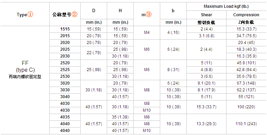Image resolution: width=267 pixels, height=135 pixels.
Task: Click the circled number 1 beside Type
Action: pos(30,15)
